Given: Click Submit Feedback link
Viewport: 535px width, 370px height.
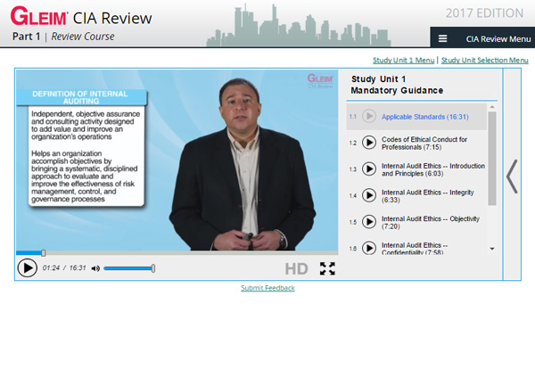Looking at the screenshot, I should (x=267, y=288).
